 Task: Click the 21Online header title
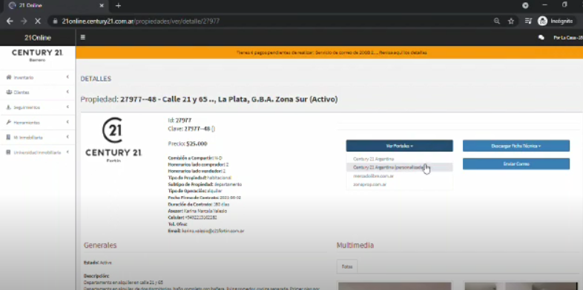tap(38, 38)
